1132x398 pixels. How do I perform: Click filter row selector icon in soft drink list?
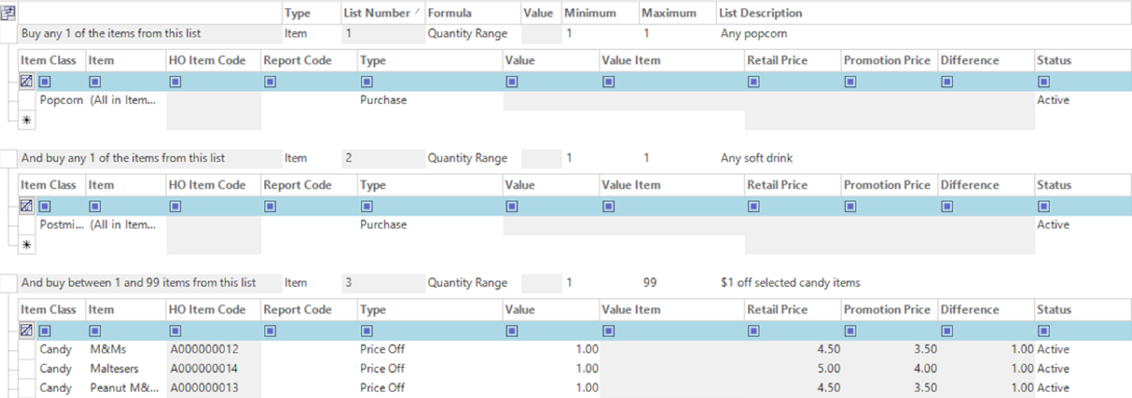tap(26, 206)
